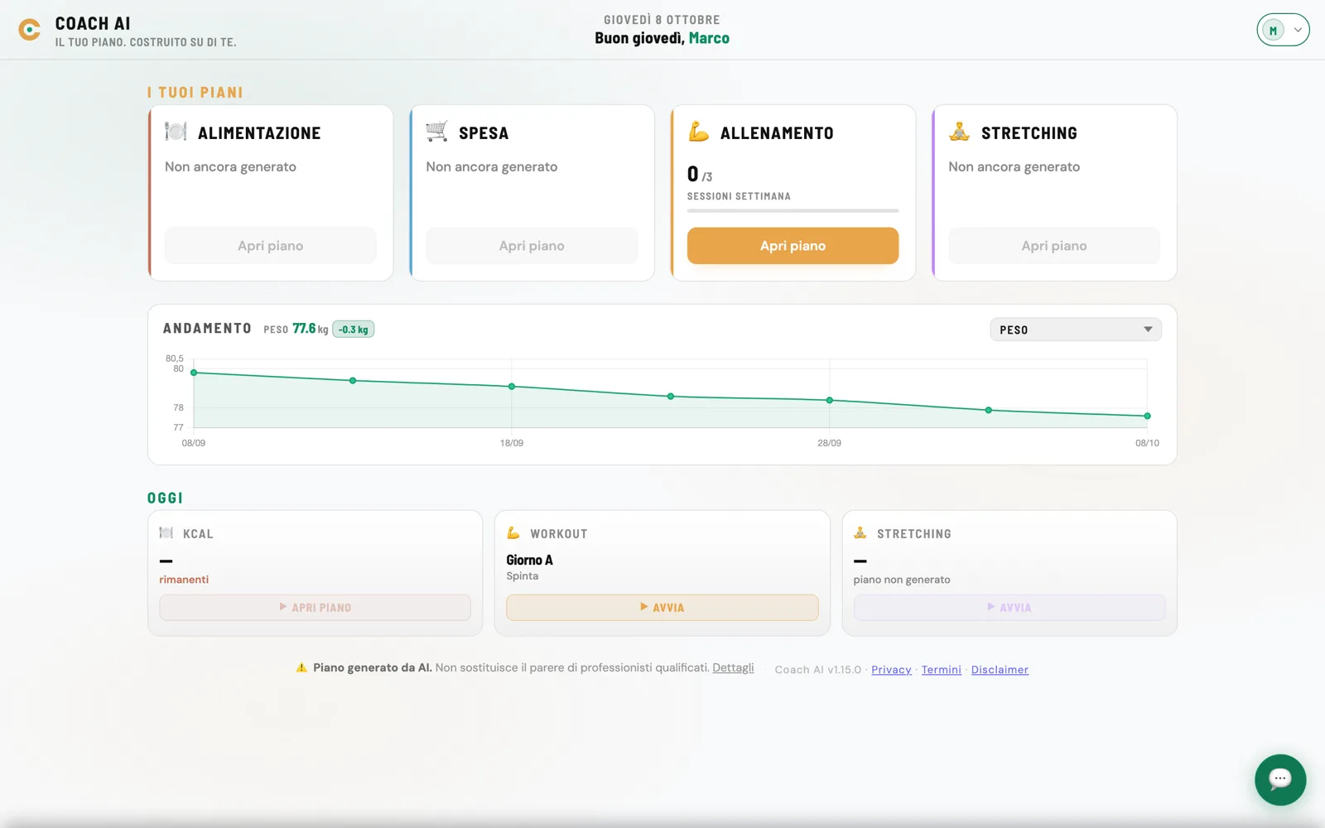Image resolution: width=1325 pixels, height=828 pixels.
Task: Select the 08/09 weight data point
Action: [x=194, y=373]
